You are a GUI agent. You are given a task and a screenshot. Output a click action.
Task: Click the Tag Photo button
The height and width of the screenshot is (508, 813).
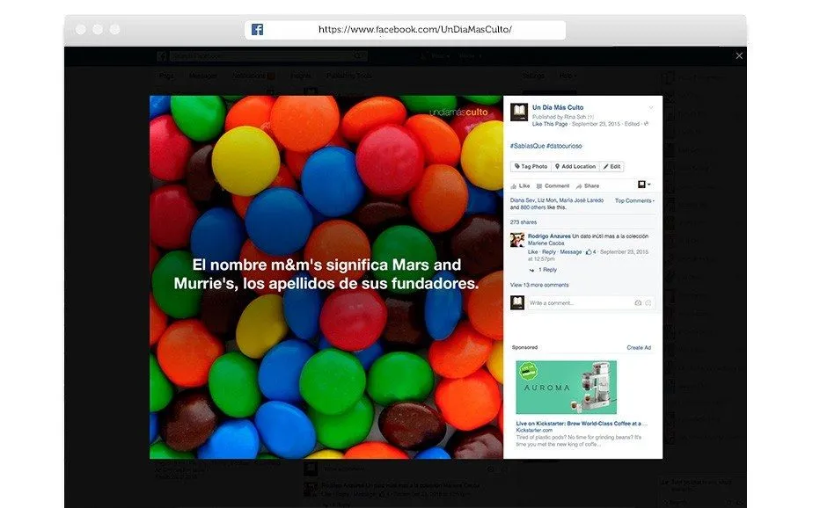click(x=531, y=167)
